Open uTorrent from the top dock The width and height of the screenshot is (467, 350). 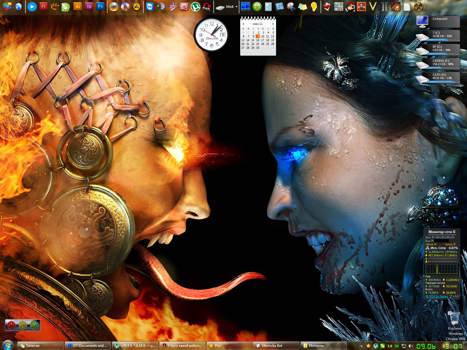tap(195, 6)
